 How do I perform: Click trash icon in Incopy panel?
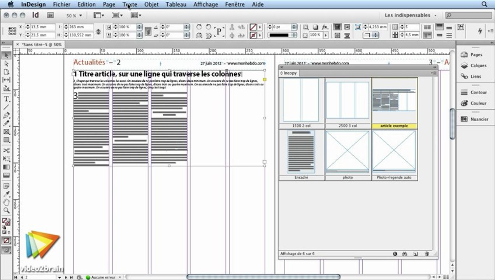[427, 254]
